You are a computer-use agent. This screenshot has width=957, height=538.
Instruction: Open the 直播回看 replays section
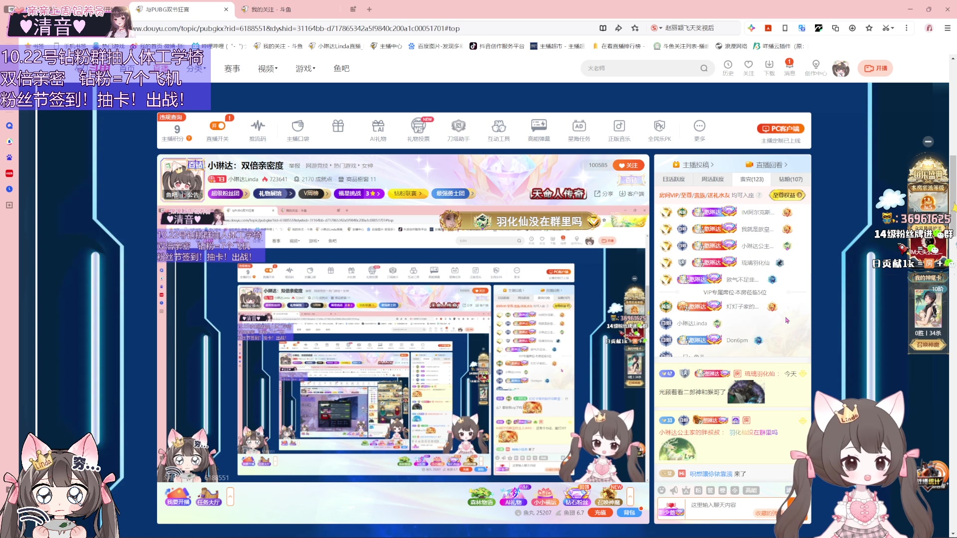pos(767,165)
